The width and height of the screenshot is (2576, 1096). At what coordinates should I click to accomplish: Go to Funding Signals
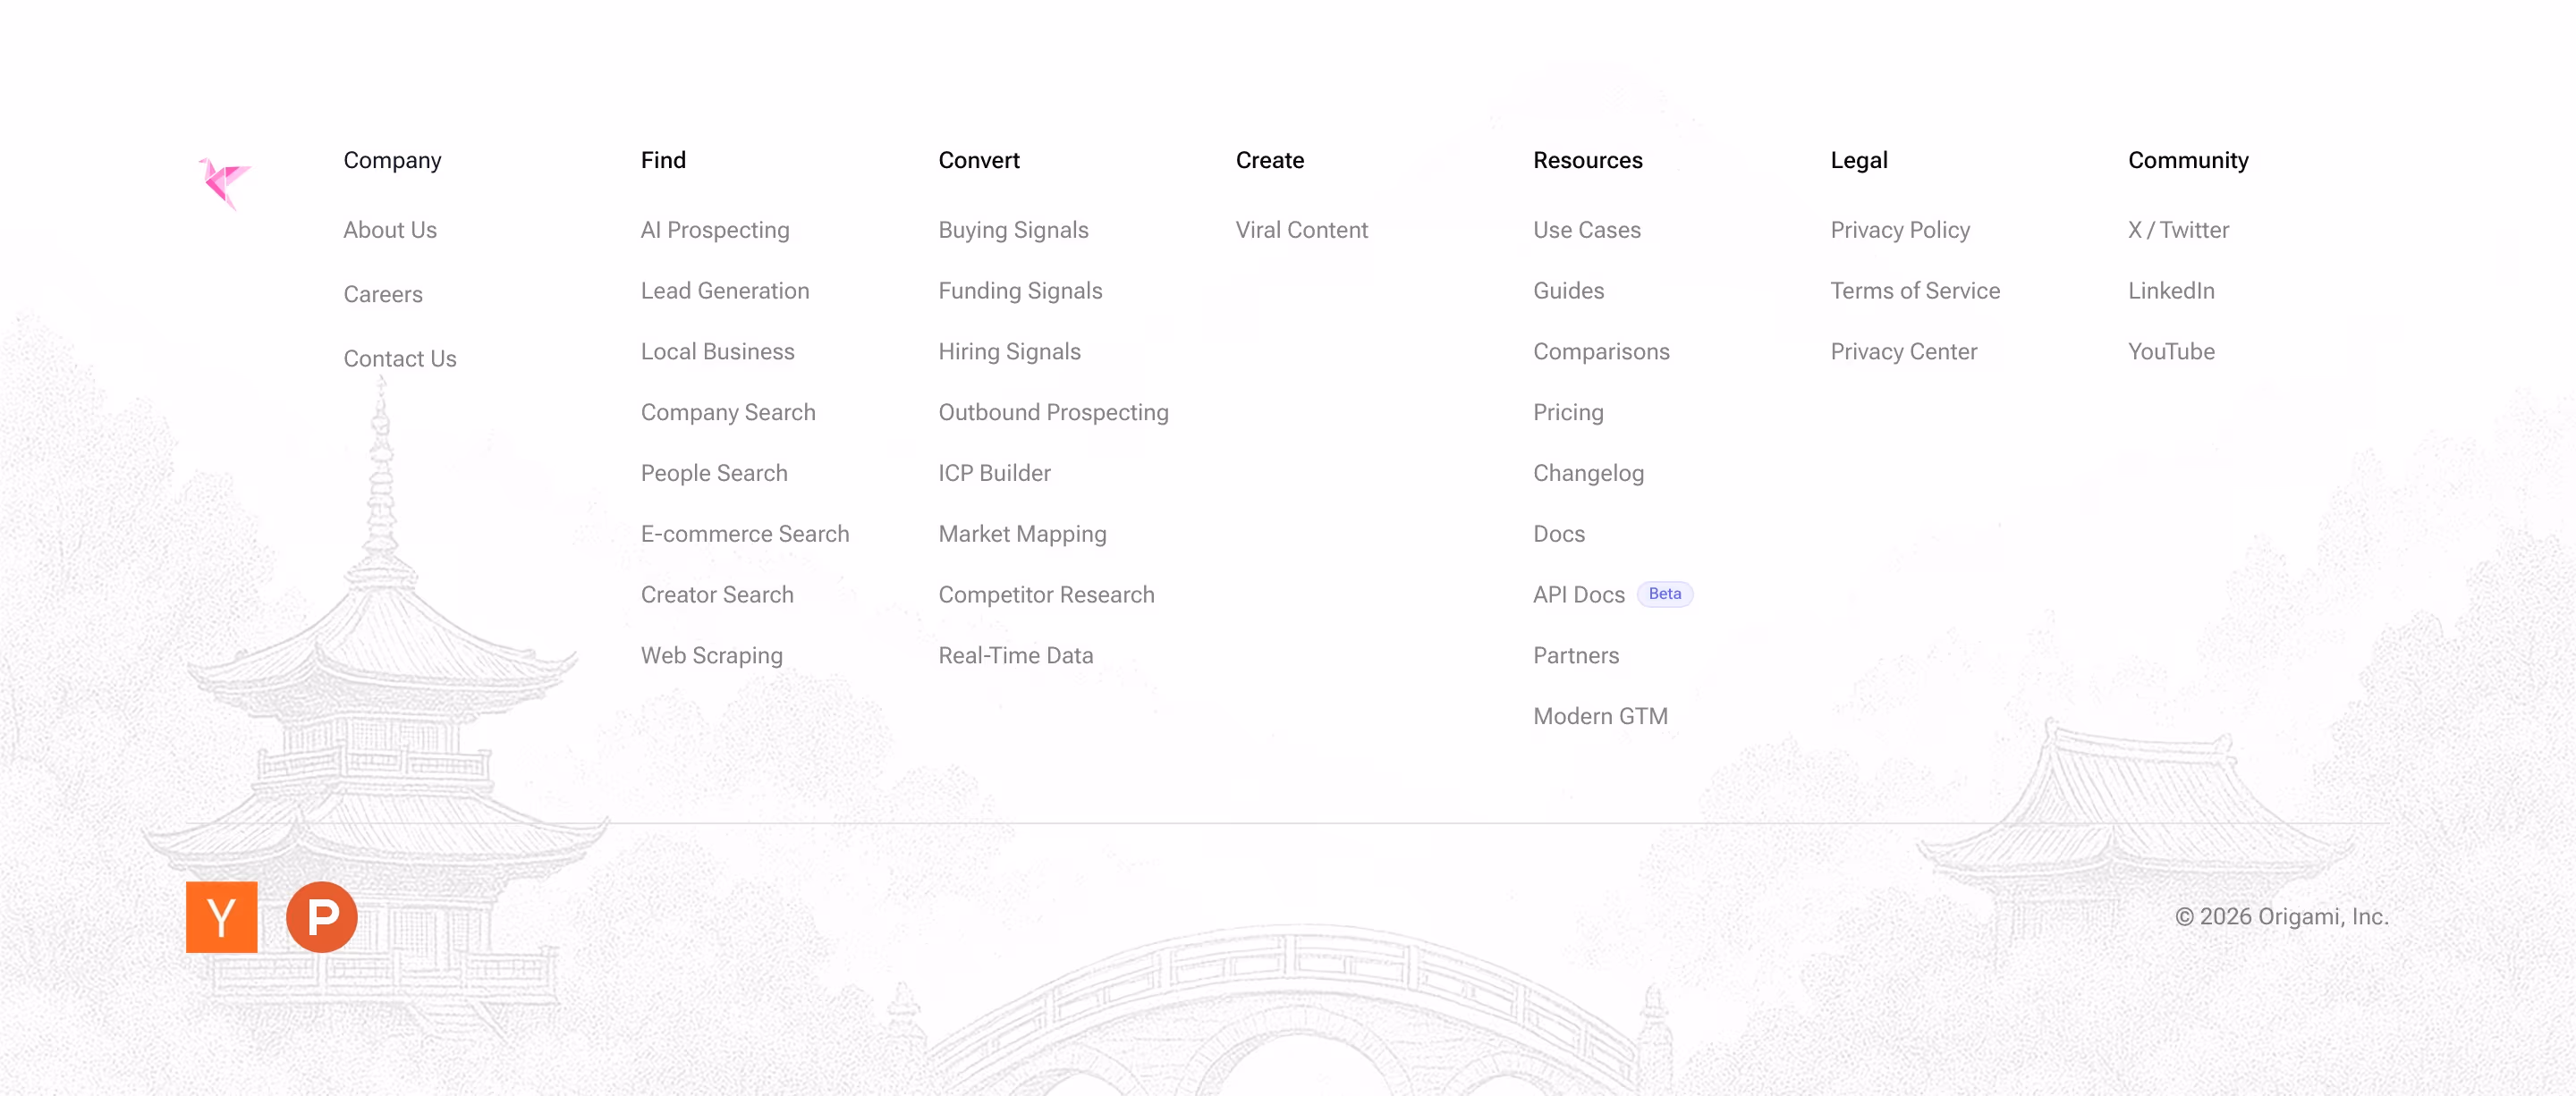(x=1020, y=291)
